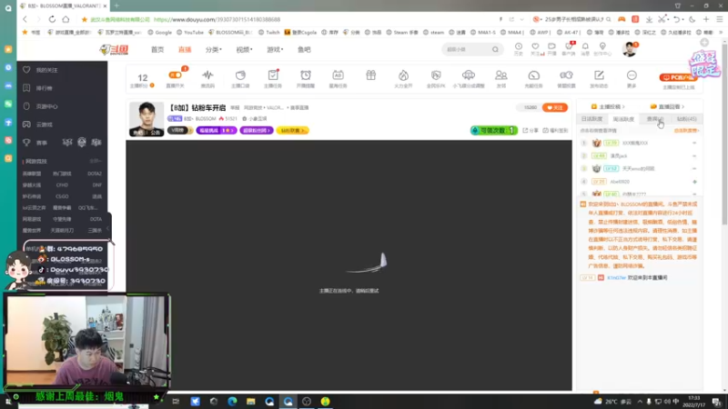Open the streamer's avatar picture

point(147,119)
